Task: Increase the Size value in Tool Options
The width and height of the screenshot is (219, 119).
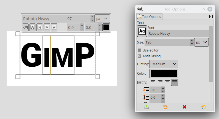Action: pos(192,40)
